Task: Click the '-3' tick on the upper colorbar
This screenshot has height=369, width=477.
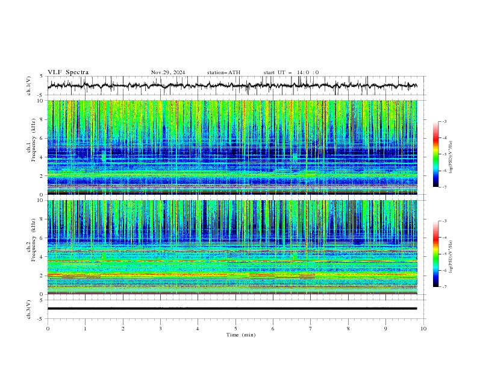Action: [444, 121]
